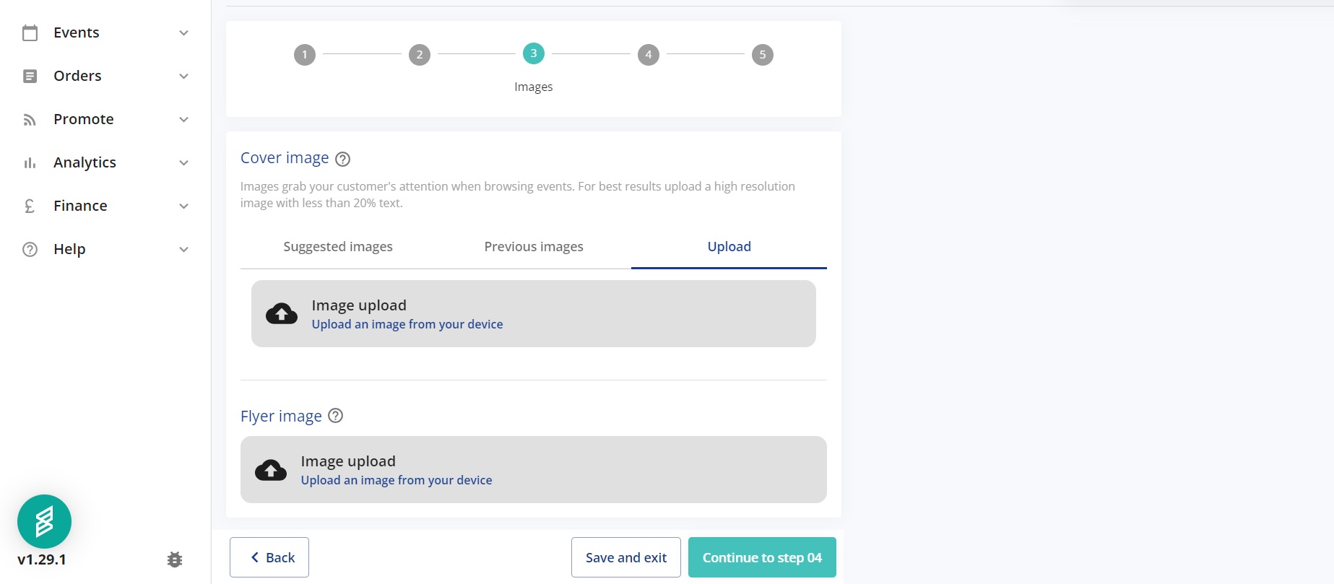Go back using the Back button
The width and height of the screenshot is (1334, 584).
(x=269, y=557)
